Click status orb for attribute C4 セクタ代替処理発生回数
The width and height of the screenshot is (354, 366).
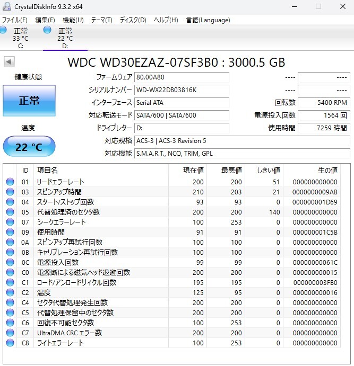coord(10,302)
